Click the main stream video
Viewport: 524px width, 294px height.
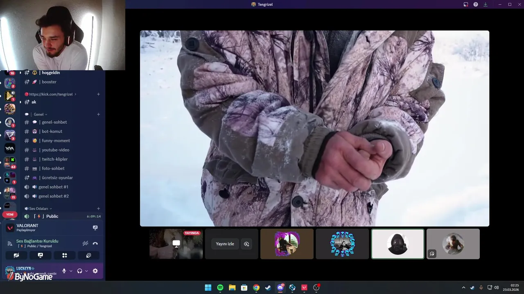[314, 128]
